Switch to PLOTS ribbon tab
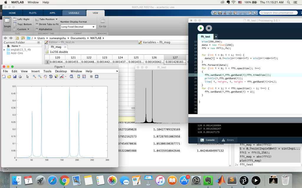 tap(32, 13)
